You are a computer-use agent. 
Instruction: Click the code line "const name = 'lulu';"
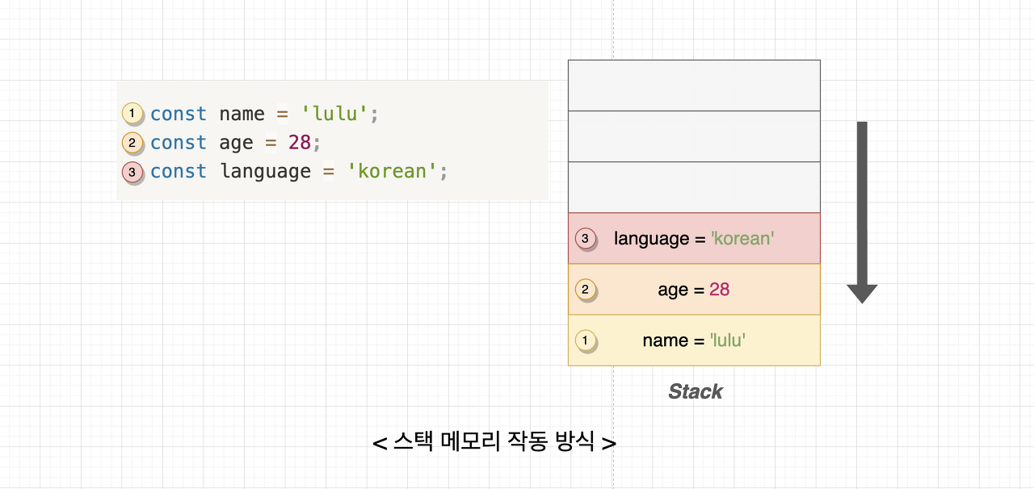pos(264,114)
